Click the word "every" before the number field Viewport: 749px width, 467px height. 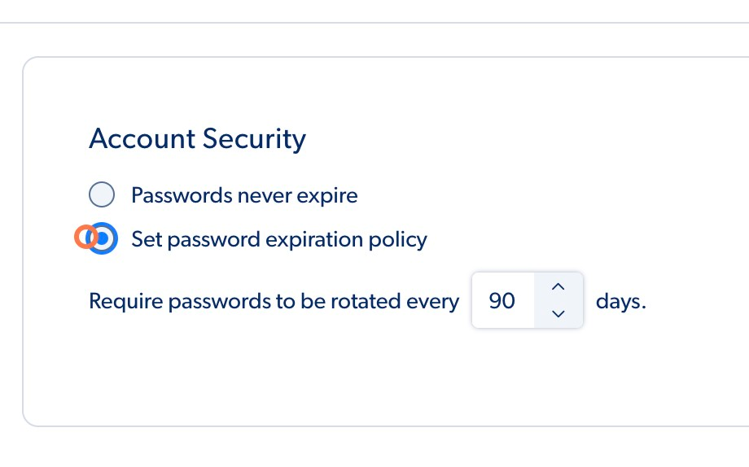coord(433,301)
